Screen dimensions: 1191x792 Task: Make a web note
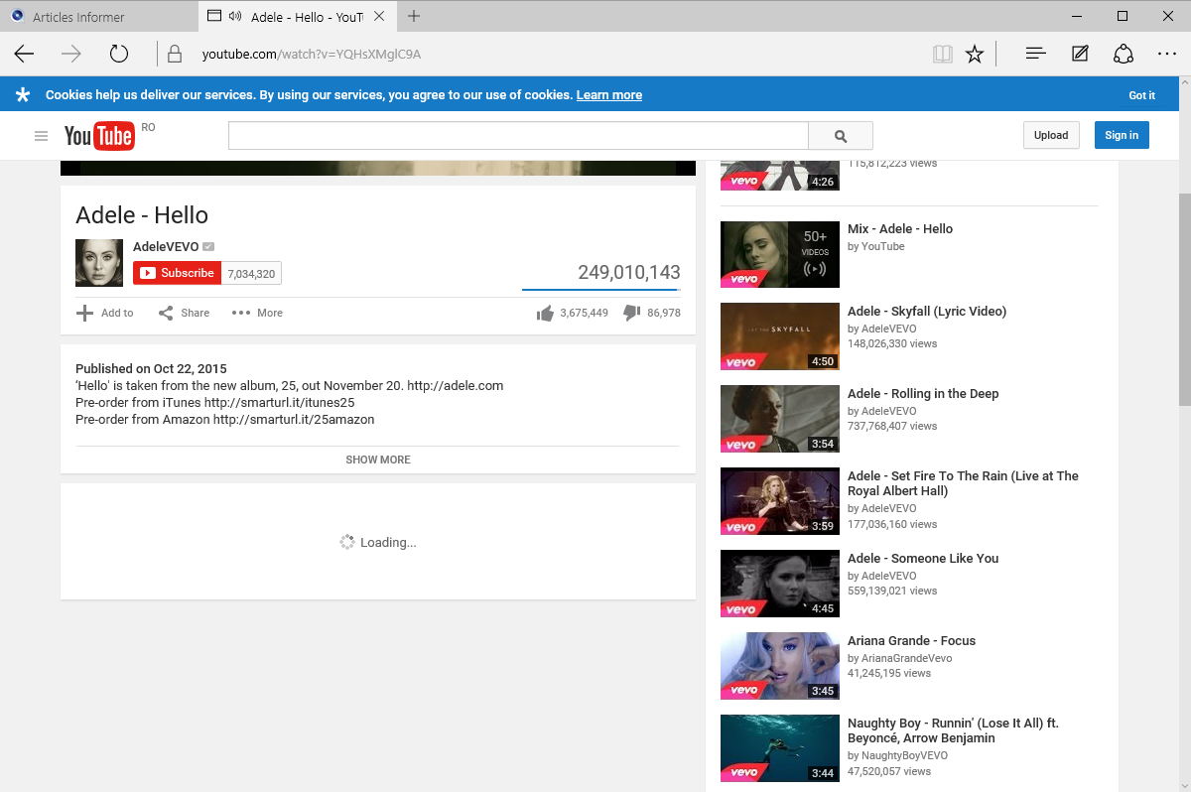point(1080,54)
